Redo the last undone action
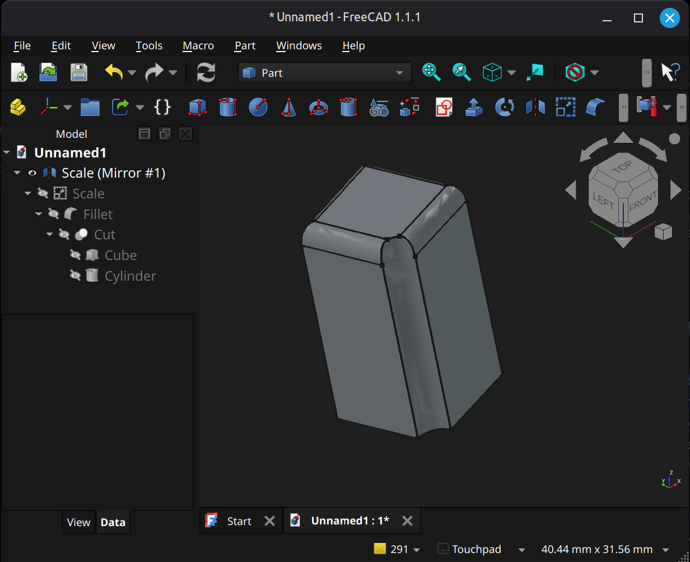Viewport: 690px width, 562px height. pyautogui.click(x=154, y=73)
